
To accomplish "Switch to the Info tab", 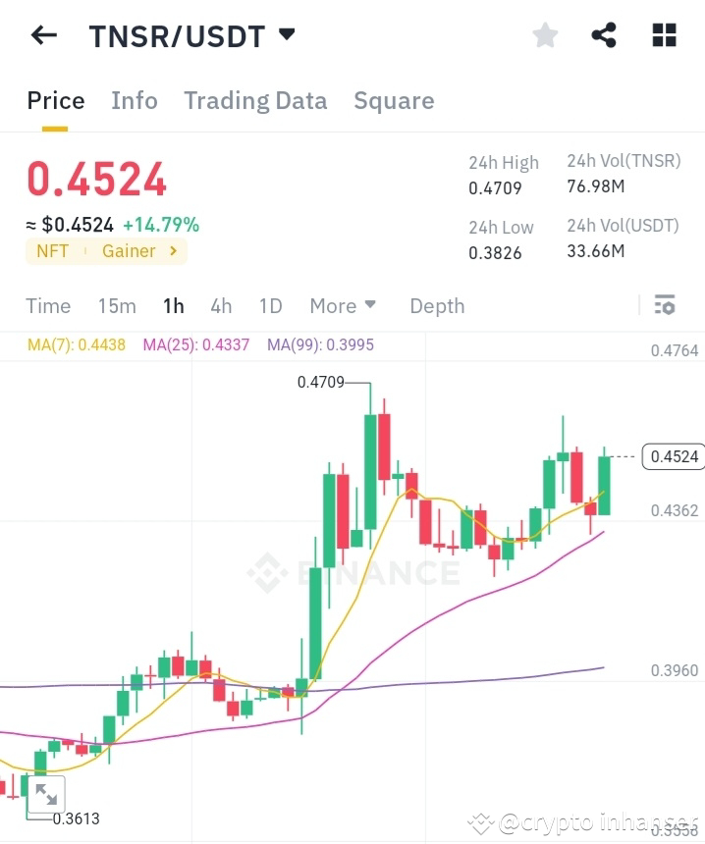I will (x=135, y=100).
